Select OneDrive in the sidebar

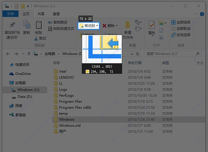point(20,74)
